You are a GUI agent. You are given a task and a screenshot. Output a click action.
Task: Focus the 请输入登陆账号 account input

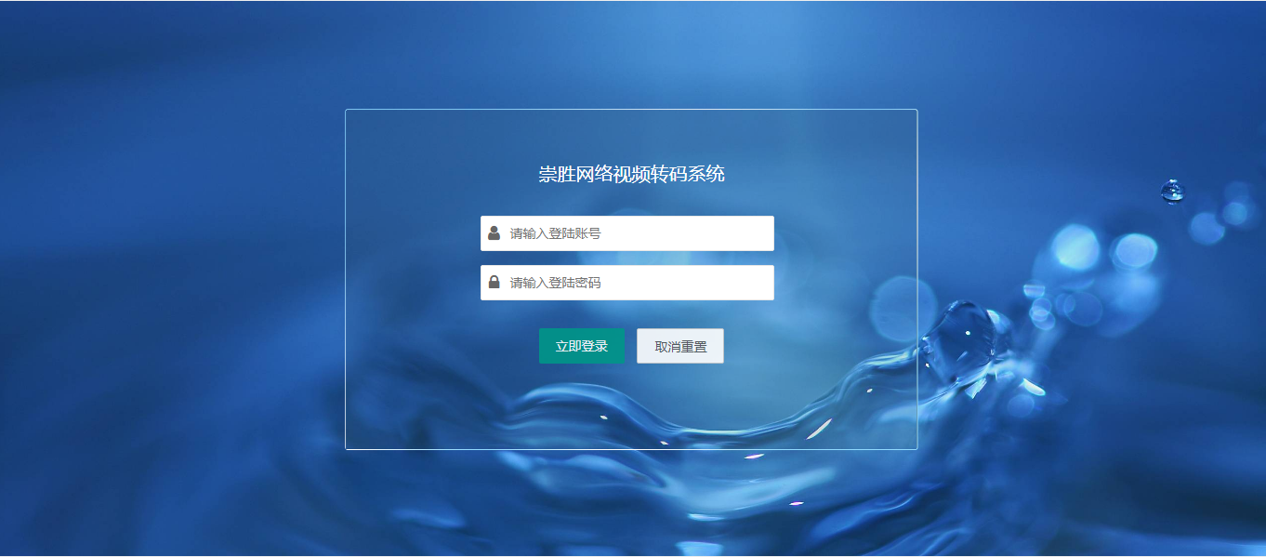(x=627, y=233)
